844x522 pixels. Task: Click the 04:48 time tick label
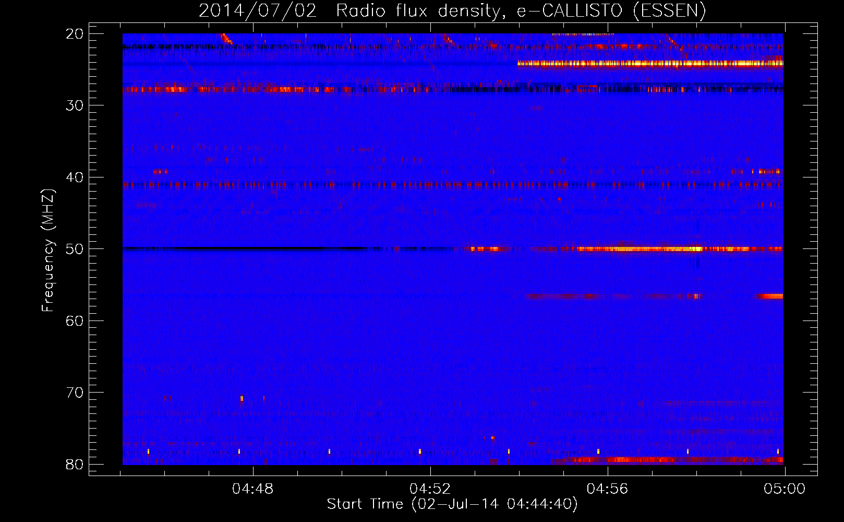pyautogui.click(x=253, y=489)
